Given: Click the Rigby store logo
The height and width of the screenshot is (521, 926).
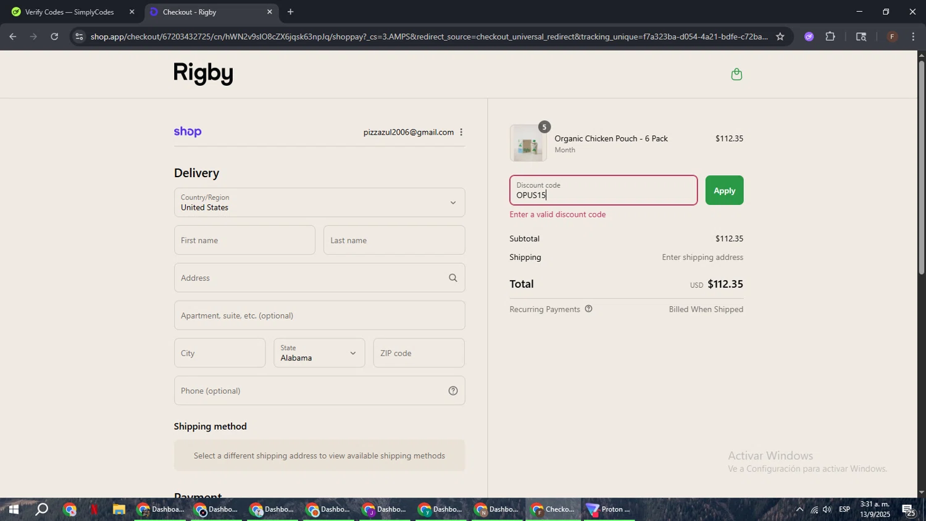Looking at the screenshot, I should pyautogui.click(x=203, y=73).
